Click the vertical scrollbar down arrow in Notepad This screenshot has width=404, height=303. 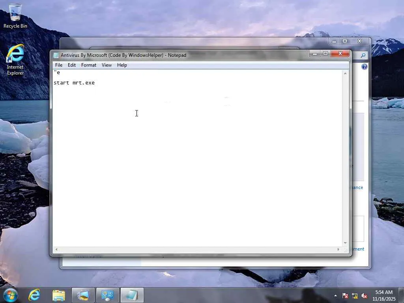345,243
